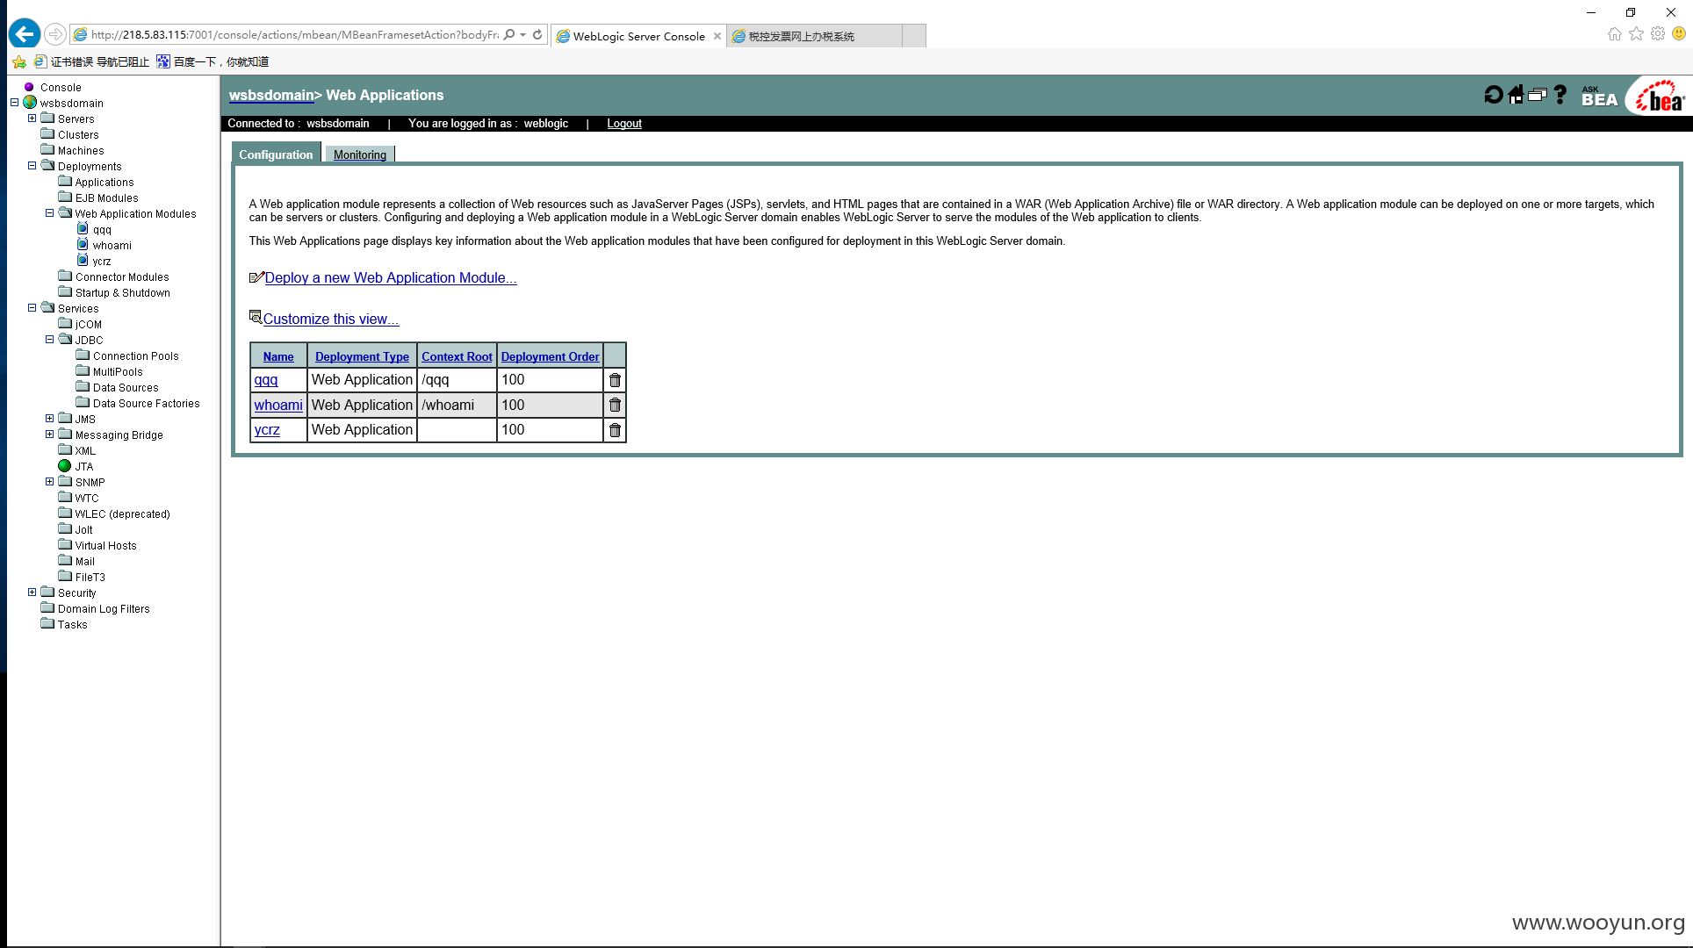The height and width of the screenshot is (948, 1693).
Task: Click the refresh icon in console header
Action: tap(1493, 95)
